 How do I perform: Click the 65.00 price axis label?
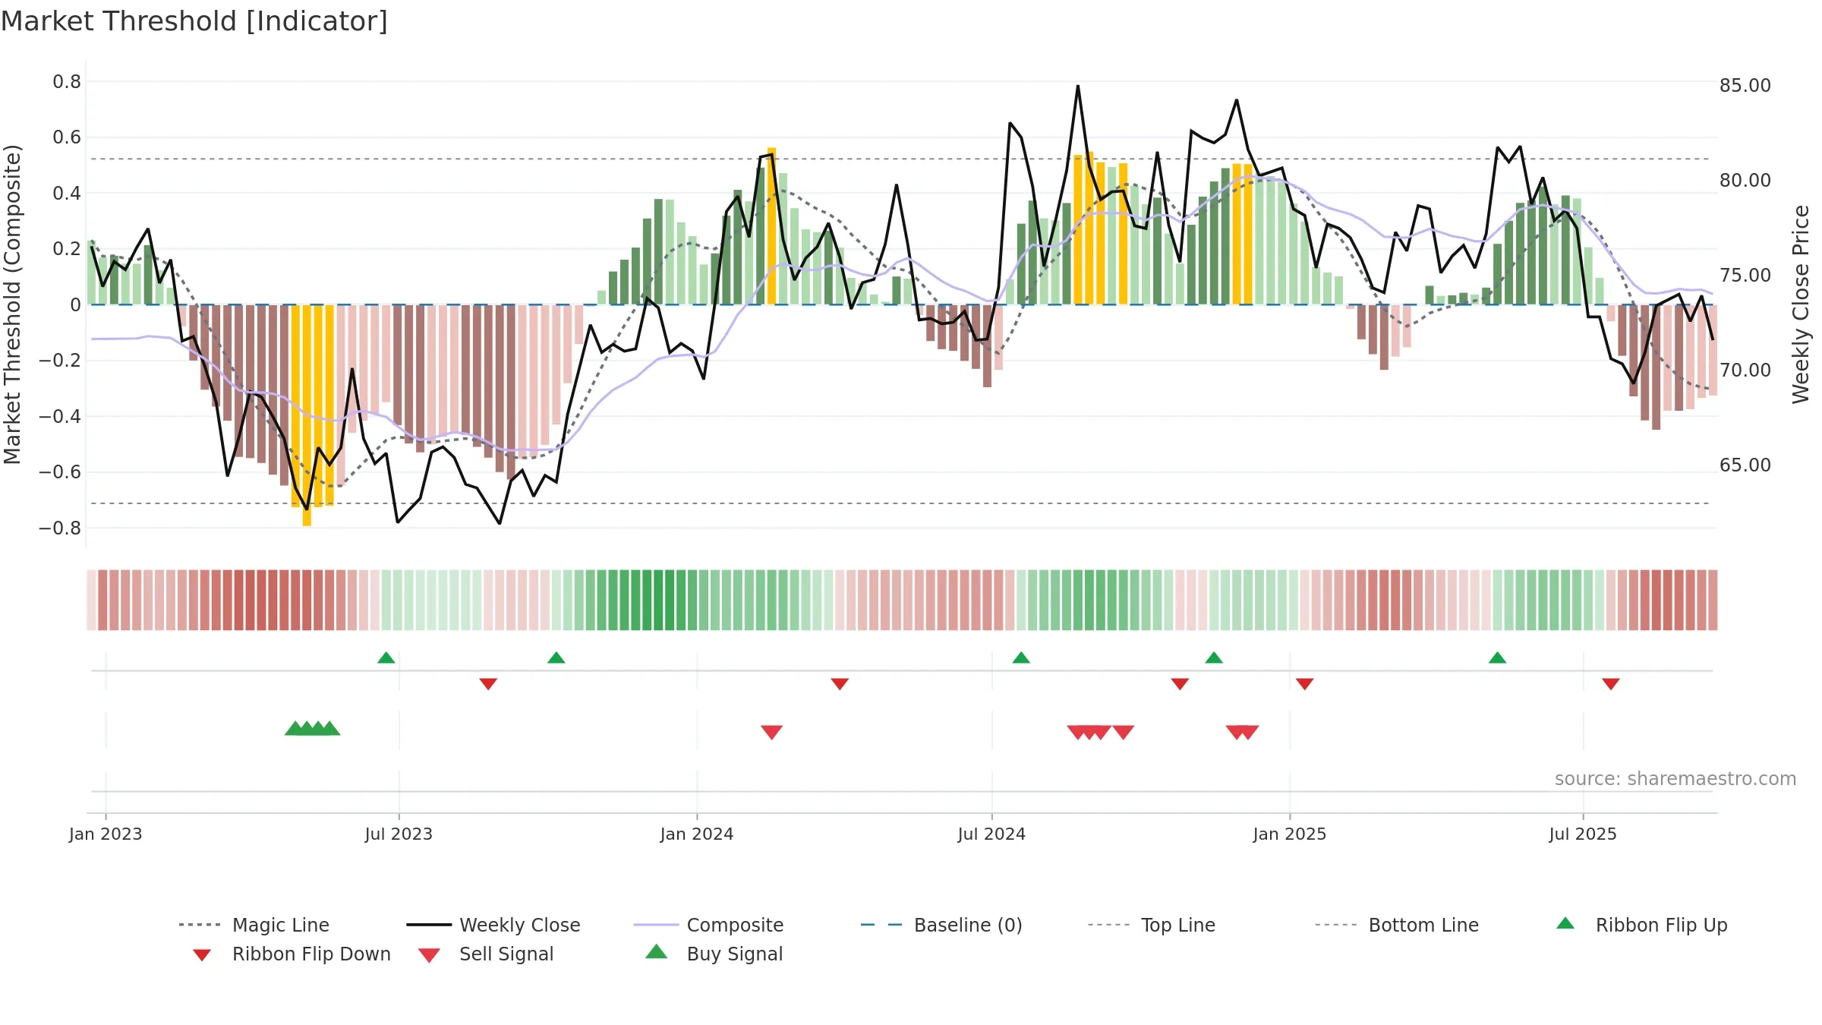tap(1745, 465)
